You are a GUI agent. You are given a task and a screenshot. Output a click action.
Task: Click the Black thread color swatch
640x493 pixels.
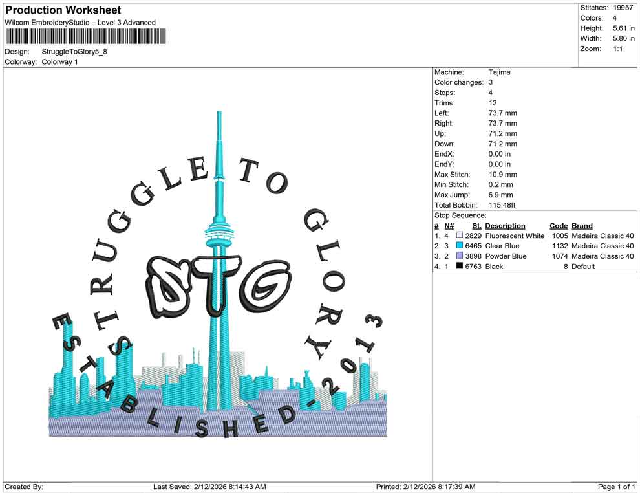point(460,267)
